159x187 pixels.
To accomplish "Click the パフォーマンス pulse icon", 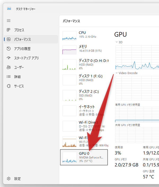I will click(x=8, y=39).
